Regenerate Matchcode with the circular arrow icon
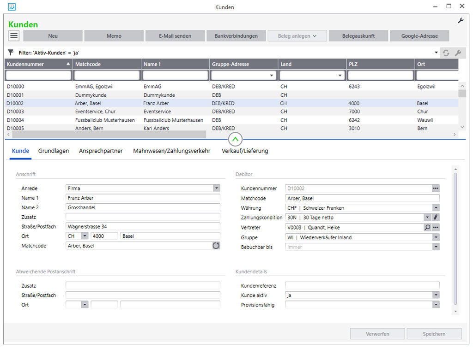Image resolution: width=473 pixels, height=348 pixels. coord(216,246)
